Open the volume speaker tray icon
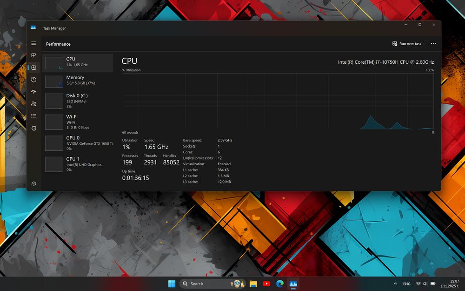 click(x=425, y=284)
